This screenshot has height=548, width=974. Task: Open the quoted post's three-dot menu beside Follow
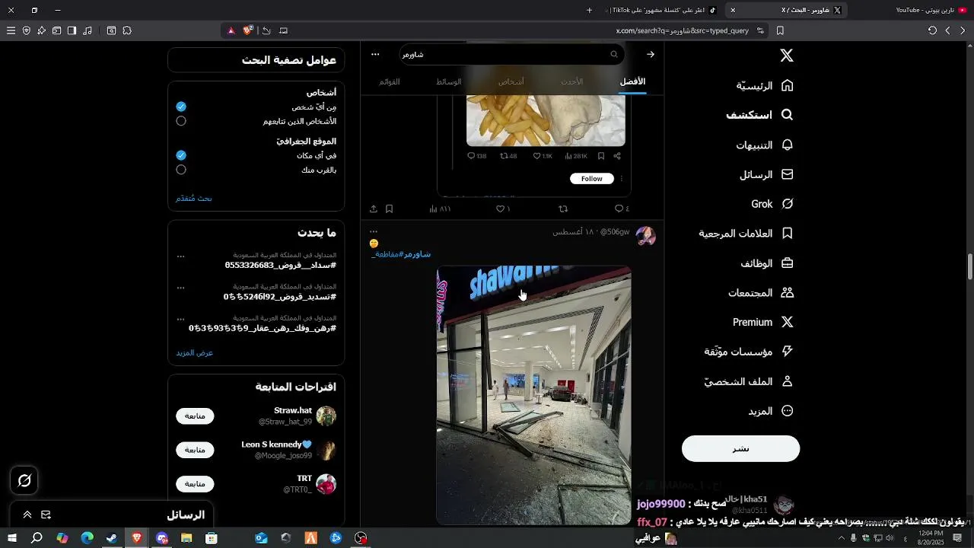pos(622,179)
